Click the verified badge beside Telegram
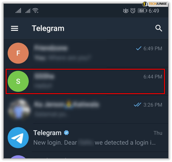 (x=66, y=133)
